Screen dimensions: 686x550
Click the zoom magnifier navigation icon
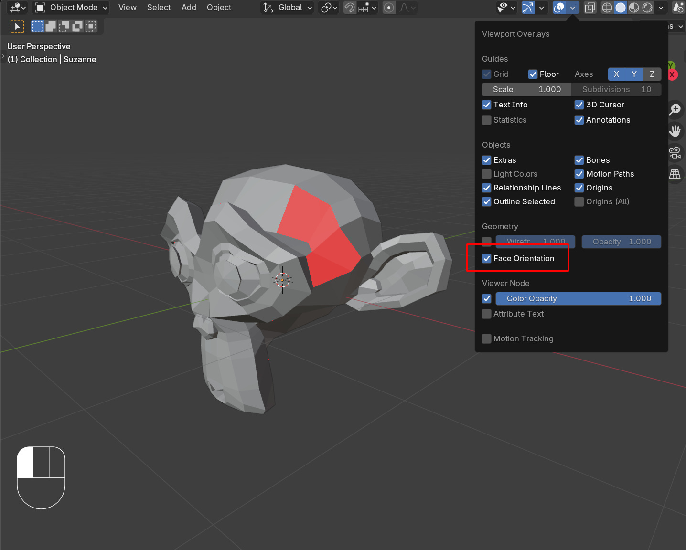[x=675, y=109]
